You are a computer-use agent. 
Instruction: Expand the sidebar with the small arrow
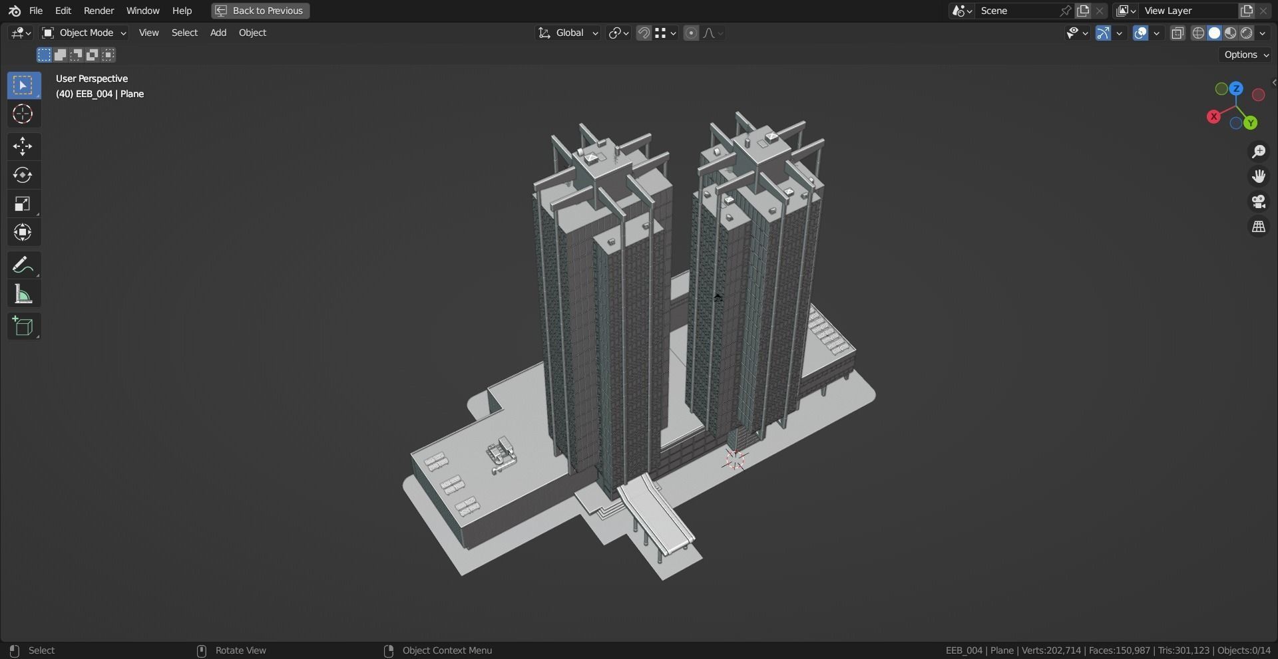point(1273,83)
